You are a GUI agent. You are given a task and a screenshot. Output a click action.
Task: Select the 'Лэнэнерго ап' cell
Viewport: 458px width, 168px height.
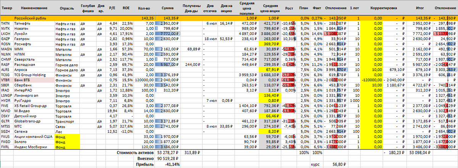pyautogui.click(x=34, y=96)
